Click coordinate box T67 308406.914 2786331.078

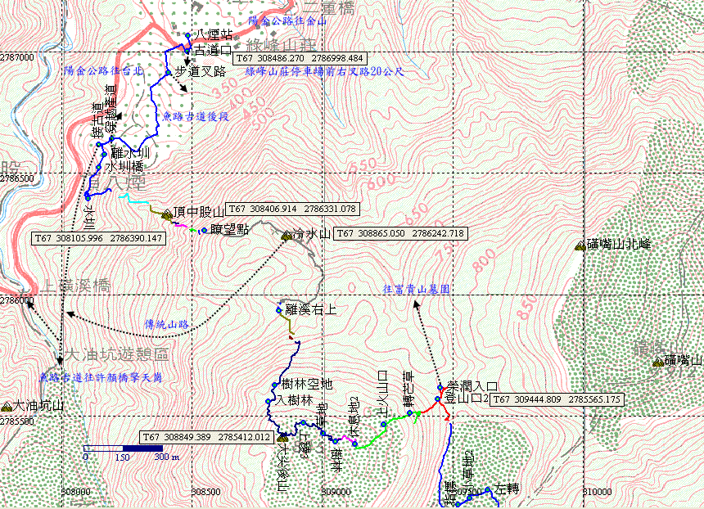click(x=291, y=209)
